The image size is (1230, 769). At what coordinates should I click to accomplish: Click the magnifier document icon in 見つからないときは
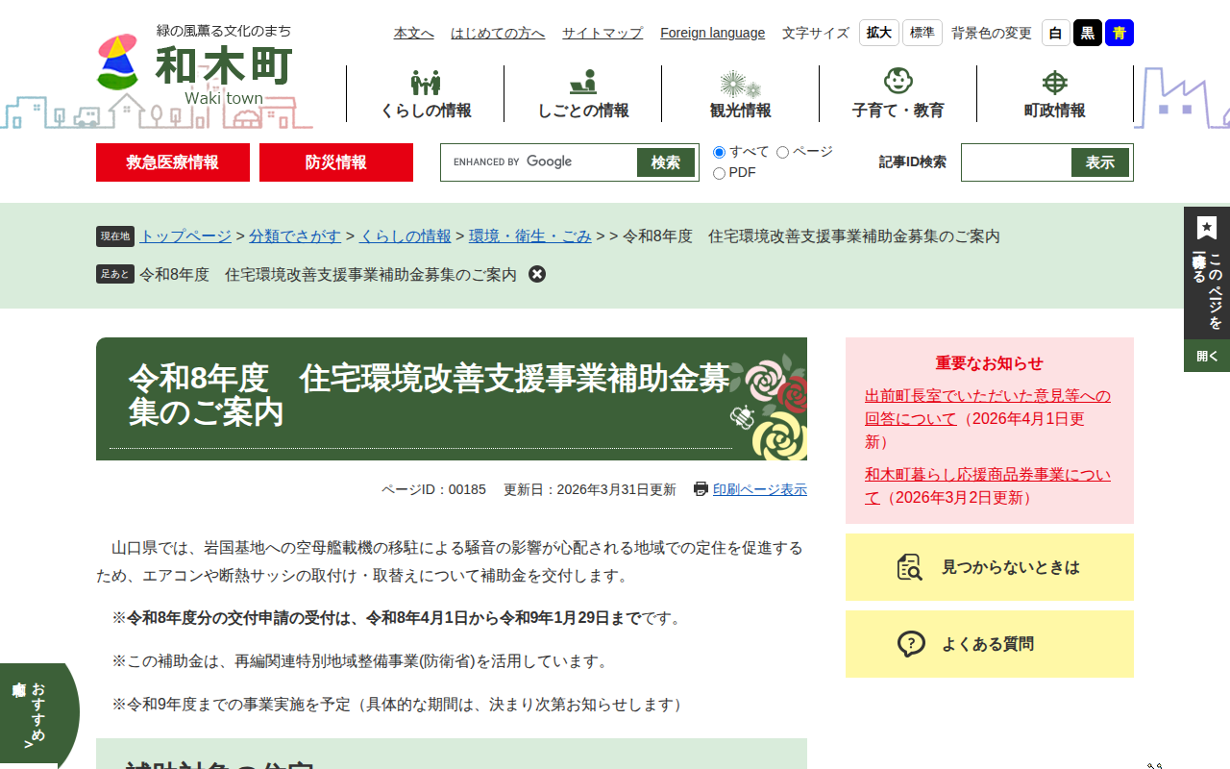click(909, 567)
